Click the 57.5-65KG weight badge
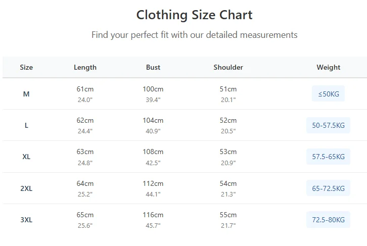The width and height of the screenshot is (367, 246). coord(328,157)
